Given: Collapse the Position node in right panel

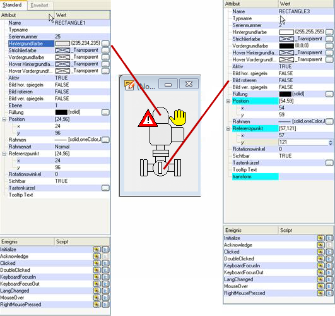Looking at the screenshot, I should coord(228,101).
